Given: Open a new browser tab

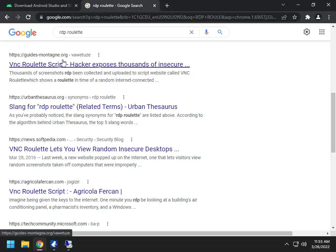Looking at the screenshot, I should click(x=167, y=6).
